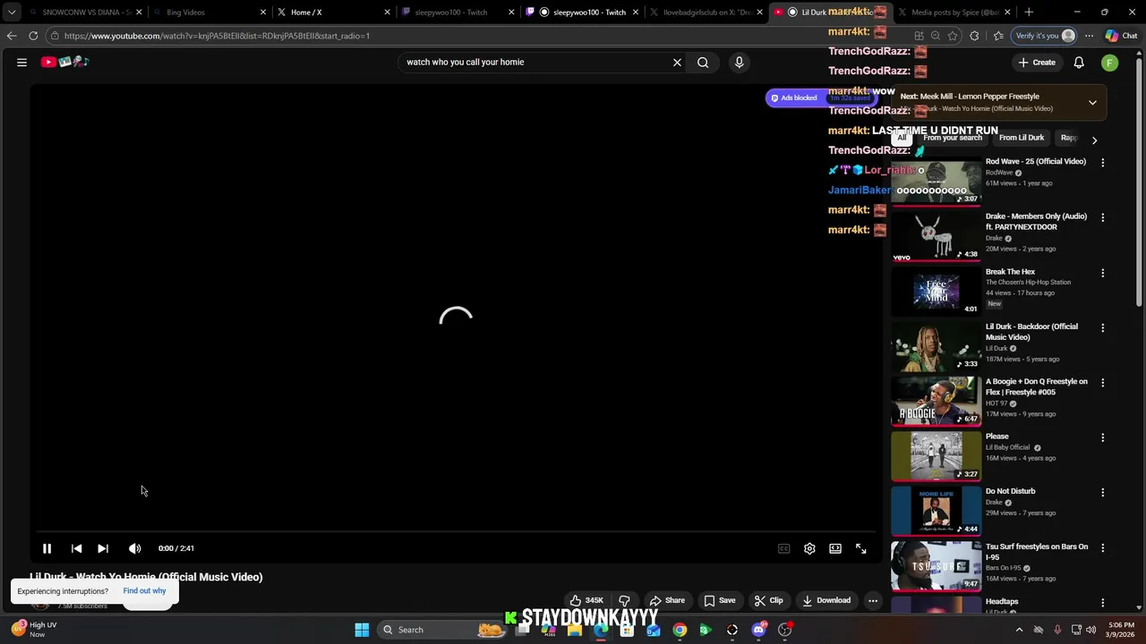
Task: Go back in browser history
Action: point(11,36)
